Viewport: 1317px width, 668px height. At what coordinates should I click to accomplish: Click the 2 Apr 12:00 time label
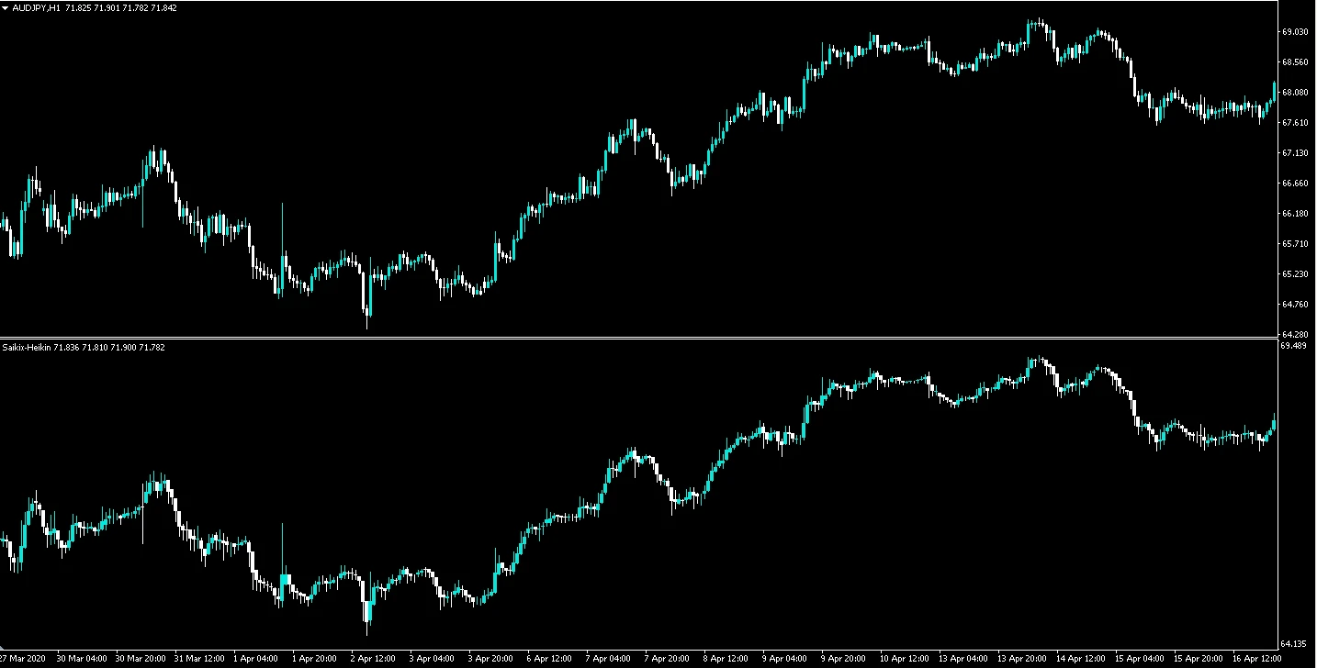click(x=372, y=659)
